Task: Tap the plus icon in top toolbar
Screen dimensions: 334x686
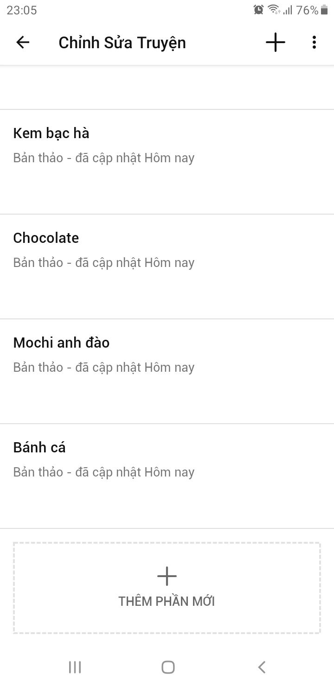Action: (275, 43)
